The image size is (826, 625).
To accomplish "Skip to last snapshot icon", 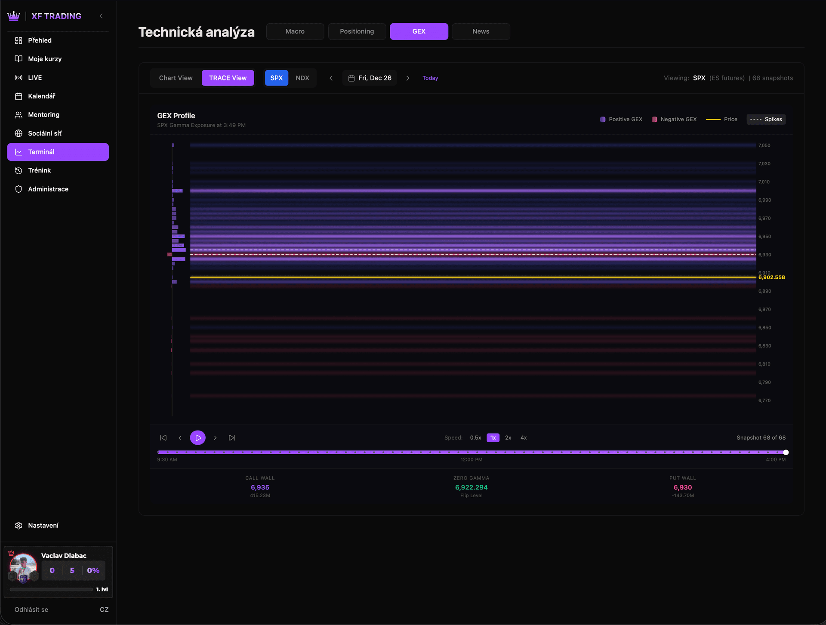I will point(232,437).
